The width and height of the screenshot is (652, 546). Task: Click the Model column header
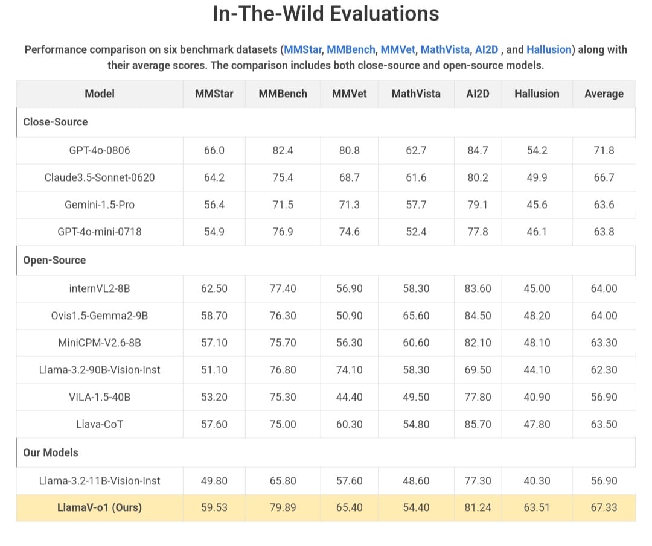coord(100,94)
